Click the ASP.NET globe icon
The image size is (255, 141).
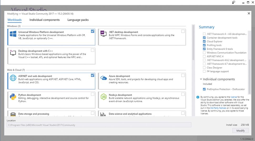[13, 78]
